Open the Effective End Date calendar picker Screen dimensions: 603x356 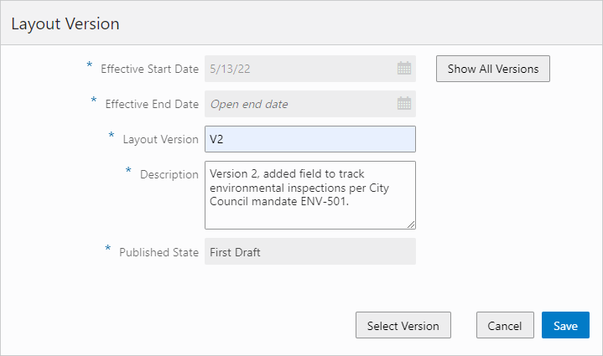click(404, 104)
